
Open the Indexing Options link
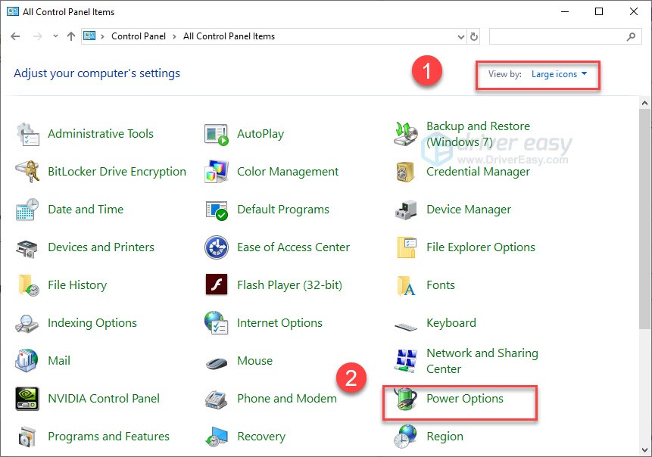(x=92, y=323)
